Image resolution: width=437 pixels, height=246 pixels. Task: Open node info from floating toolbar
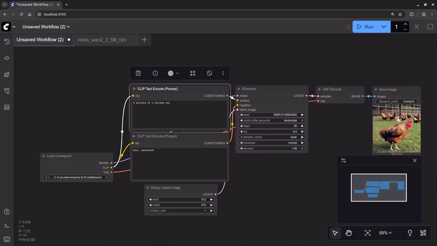(x=155, y=73)
